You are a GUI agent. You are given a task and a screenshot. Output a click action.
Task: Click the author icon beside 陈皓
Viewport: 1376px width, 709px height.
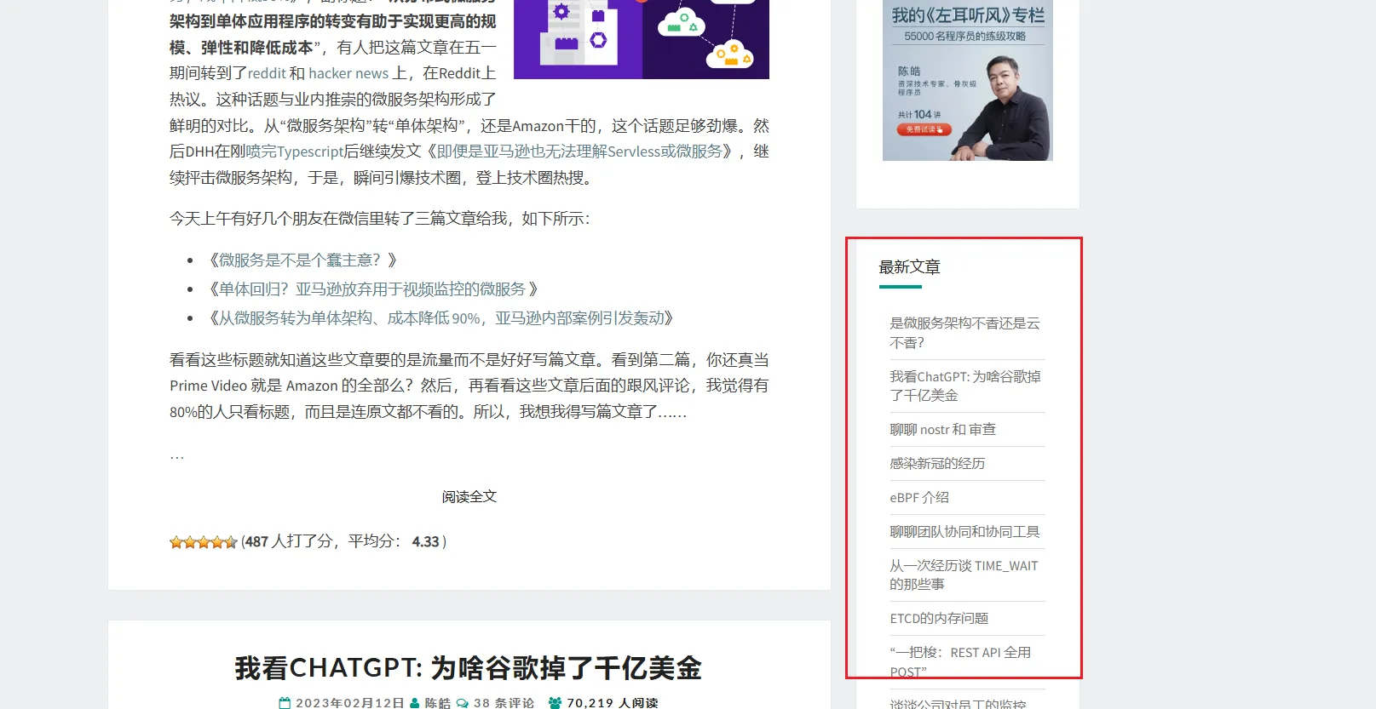414,703
